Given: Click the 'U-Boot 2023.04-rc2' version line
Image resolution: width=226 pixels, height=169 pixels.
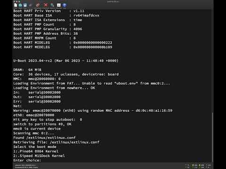Looking at the screenshot, I should 66,61.
